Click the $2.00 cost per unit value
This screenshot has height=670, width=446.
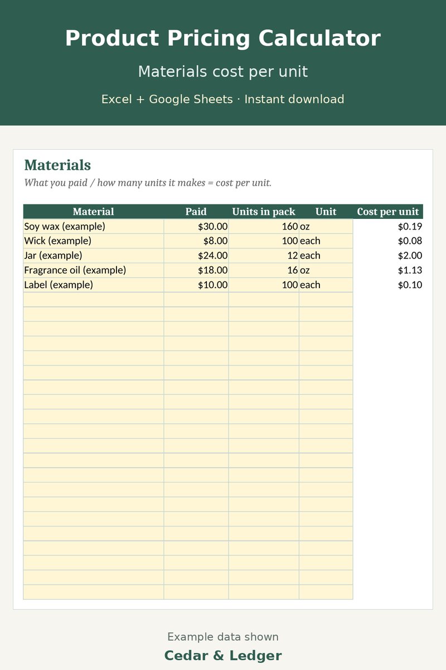[410, 256]
